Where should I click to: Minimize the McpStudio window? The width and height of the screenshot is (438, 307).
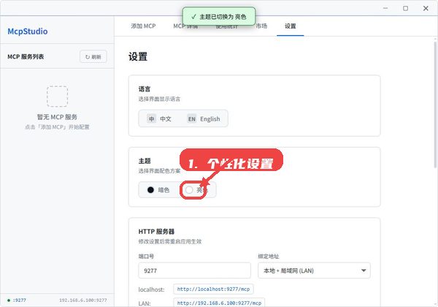point(385,8)
